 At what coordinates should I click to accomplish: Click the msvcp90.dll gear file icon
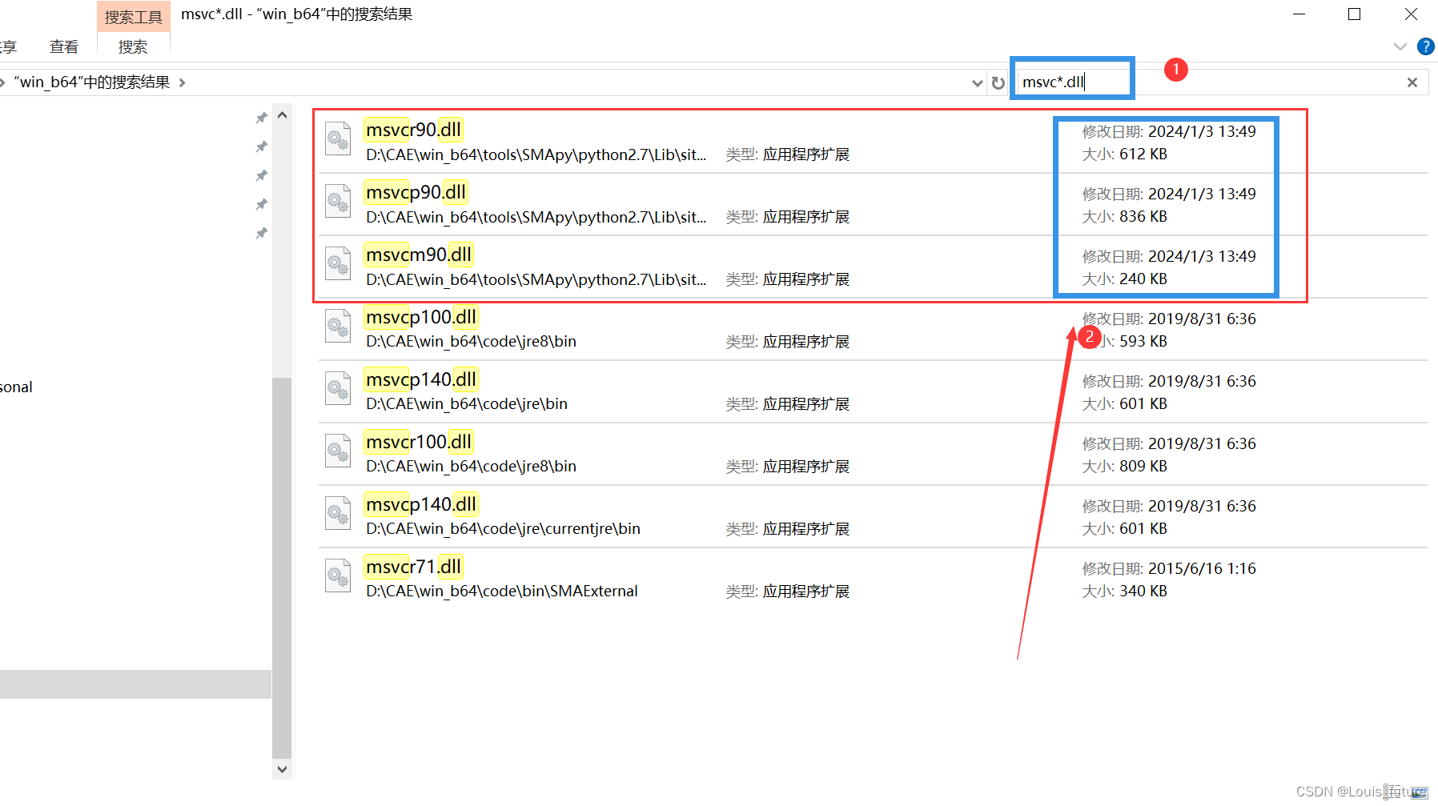coord(337,201)
